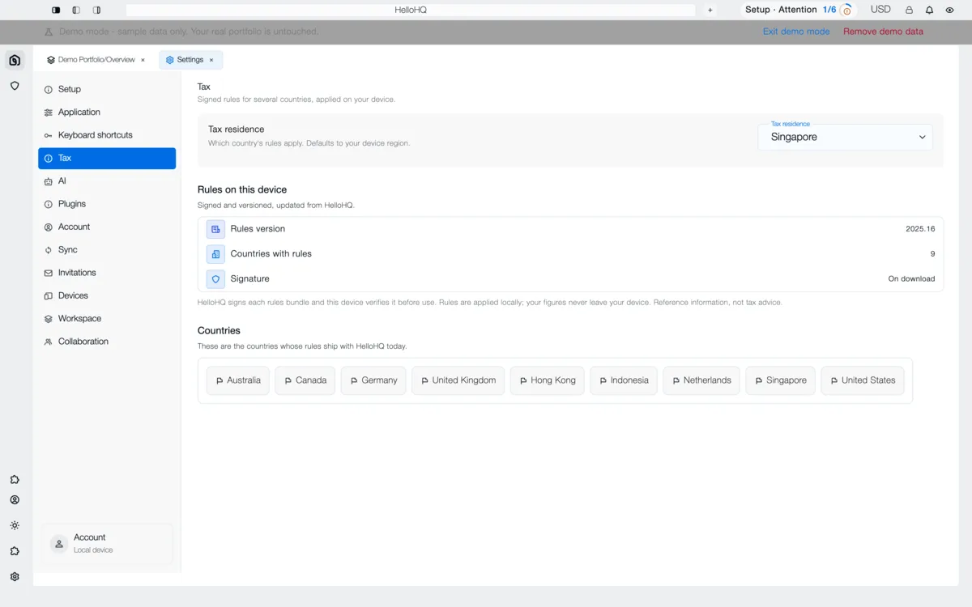Click the Remove demo data link

pos(883,32)
